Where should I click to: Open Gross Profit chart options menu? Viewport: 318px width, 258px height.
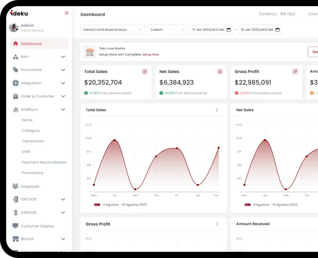217,224
